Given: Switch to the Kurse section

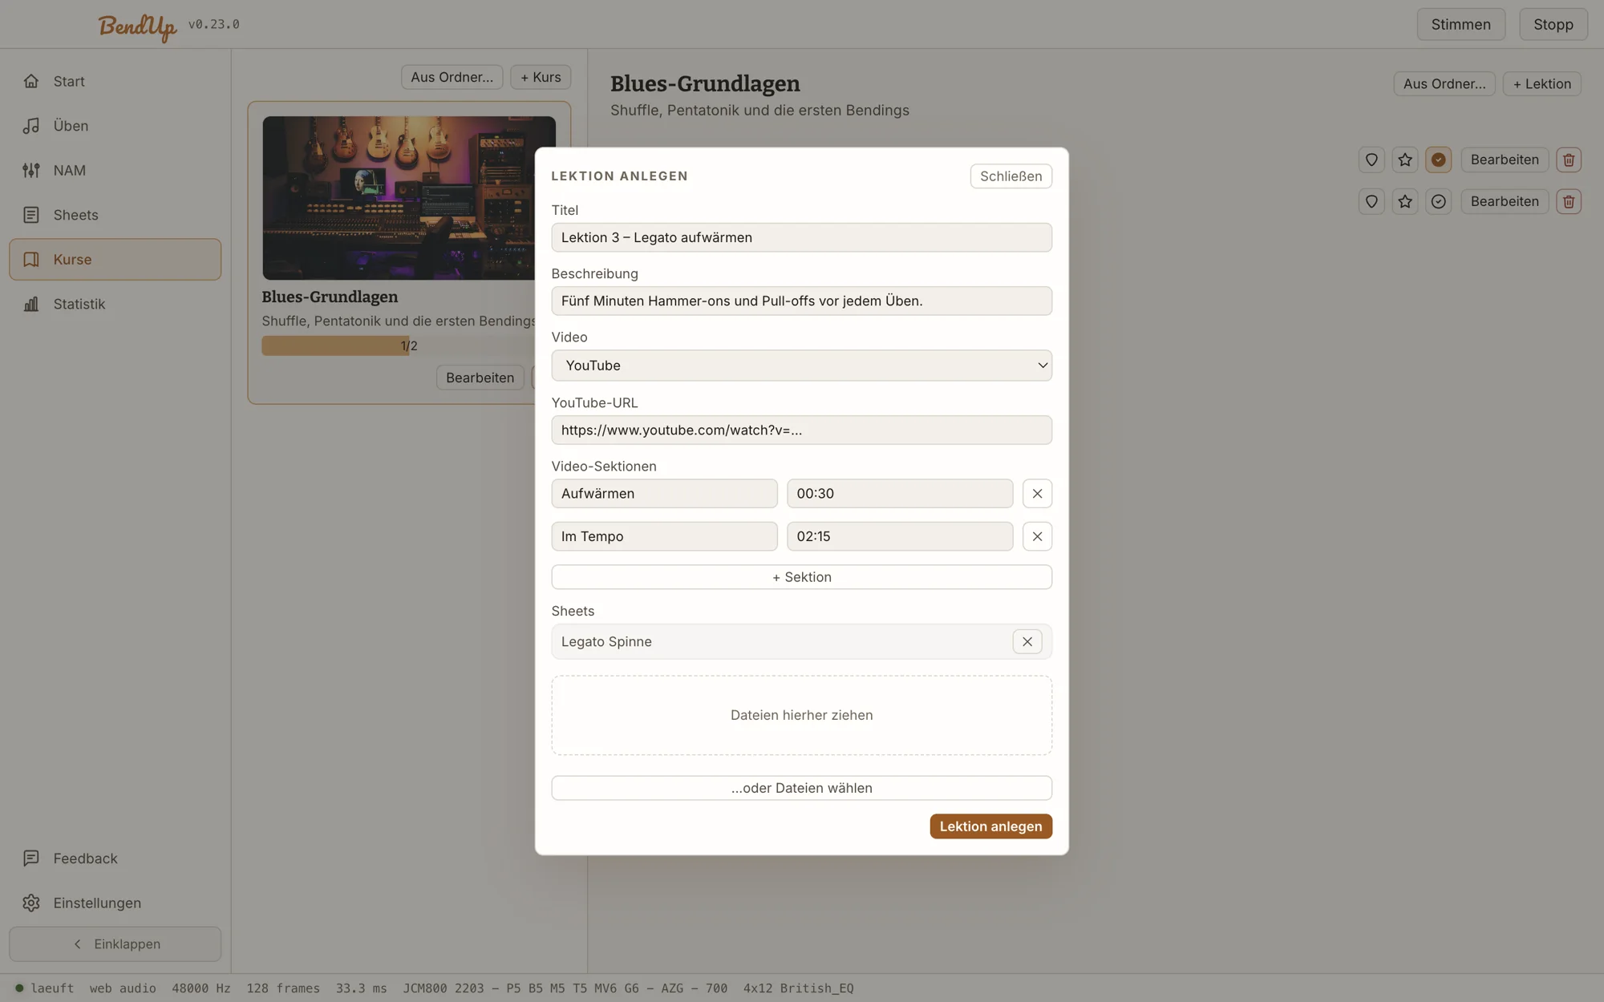Looking at the screenshot, I should 115,259.
